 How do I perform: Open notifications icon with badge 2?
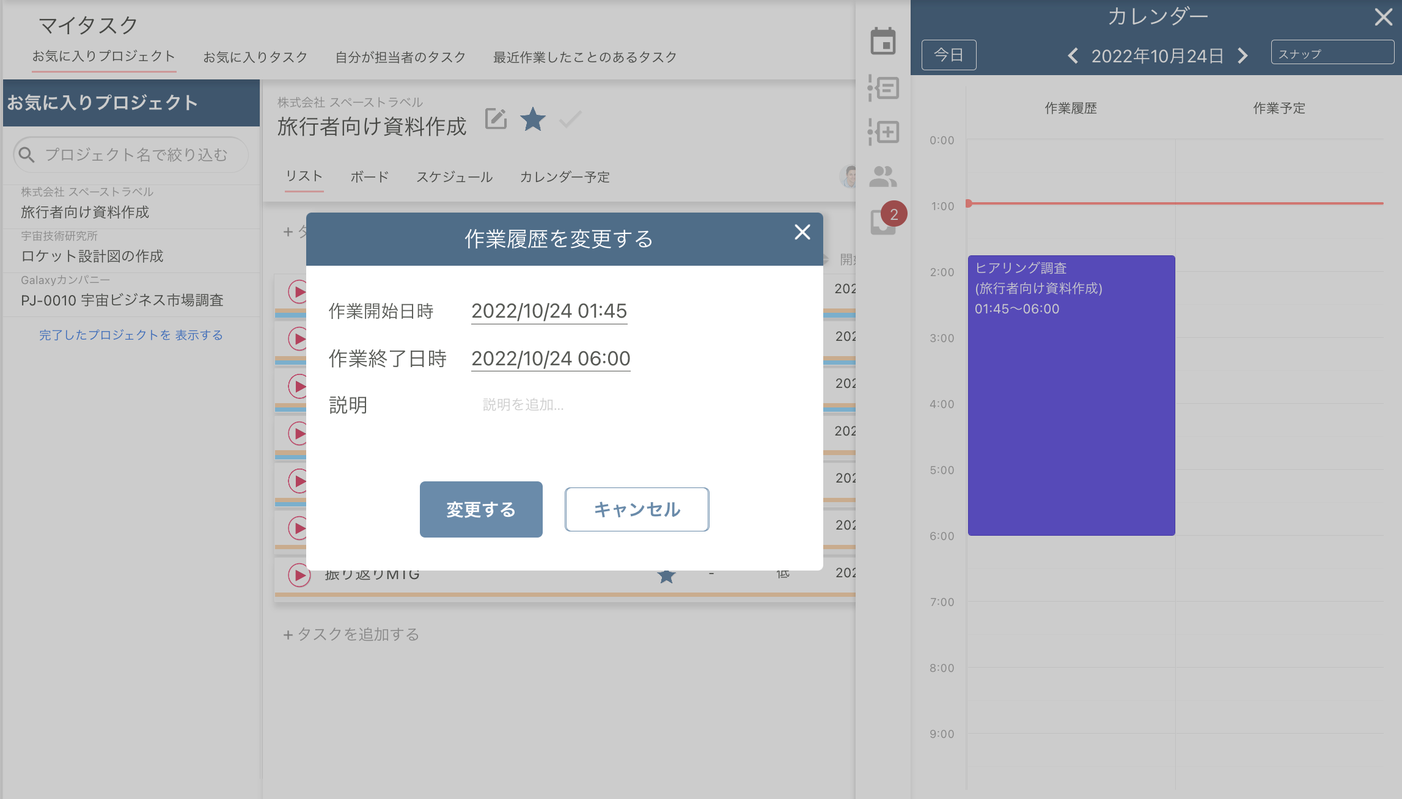point(884,221)
